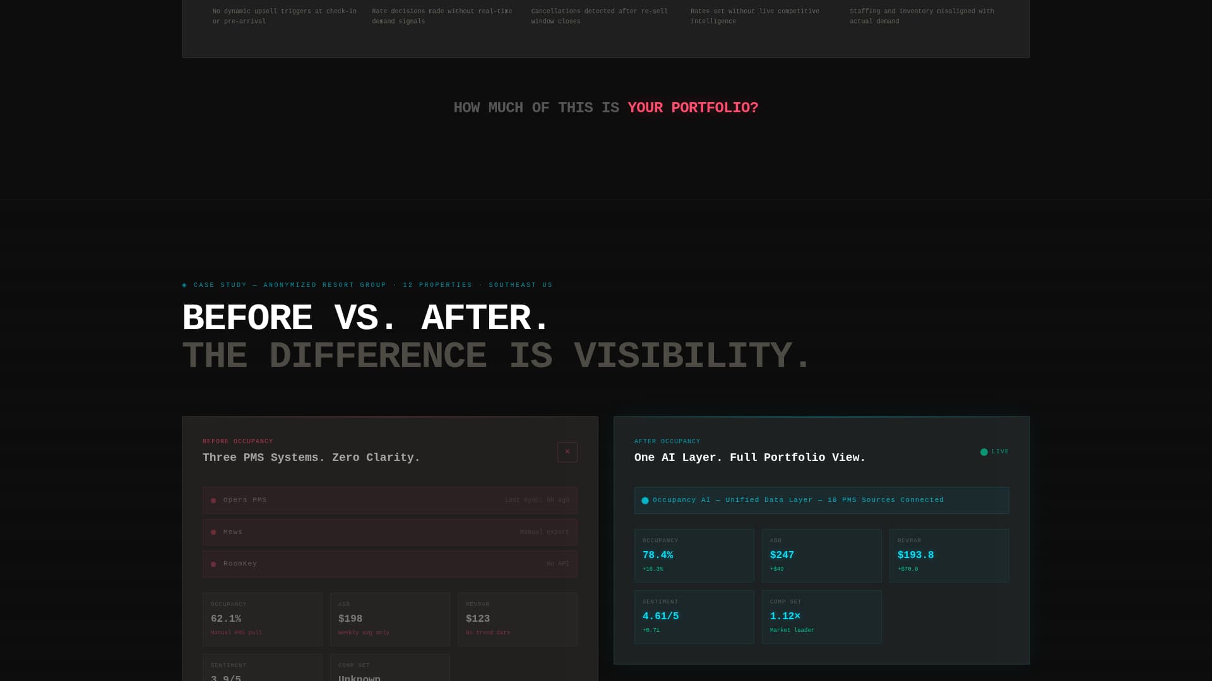
Task: Toggle the RoomKey 'No API' row
Action: pyautogui.click(x=389, y=564)
